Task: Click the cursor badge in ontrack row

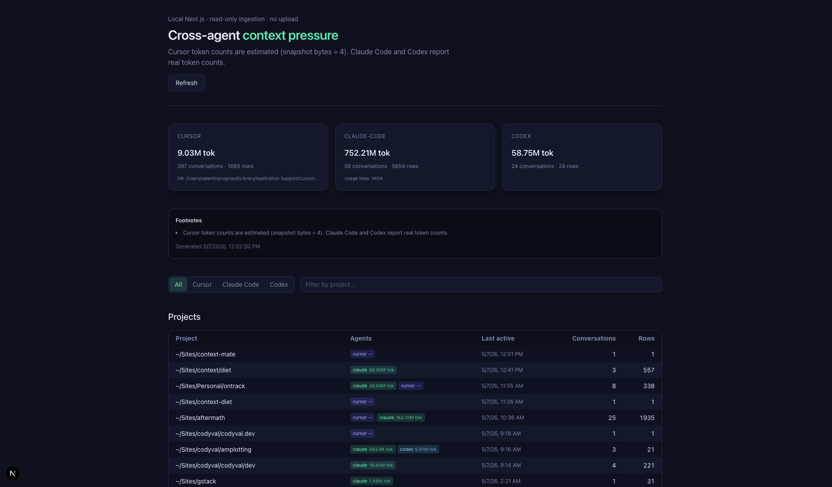Action: pos(411,386)
